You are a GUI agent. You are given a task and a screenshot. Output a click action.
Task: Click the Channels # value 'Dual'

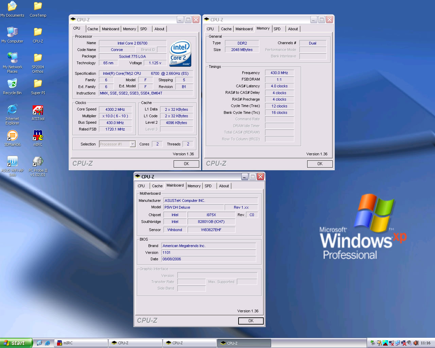click(x=313, y=43)
